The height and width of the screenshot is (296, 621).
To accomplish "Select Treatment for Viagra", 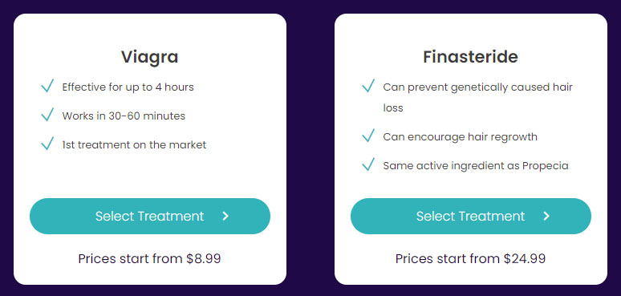I will [x=150, y=216].
